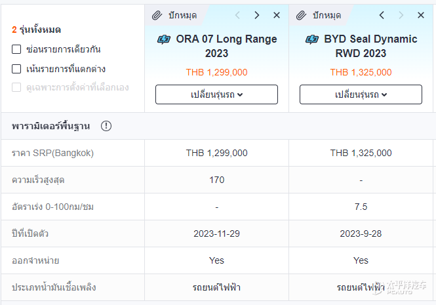Enable เน้นรายการที่แตกต่าง checkbox
Viewport: 436px width, 305px height.
coord(16,69)
